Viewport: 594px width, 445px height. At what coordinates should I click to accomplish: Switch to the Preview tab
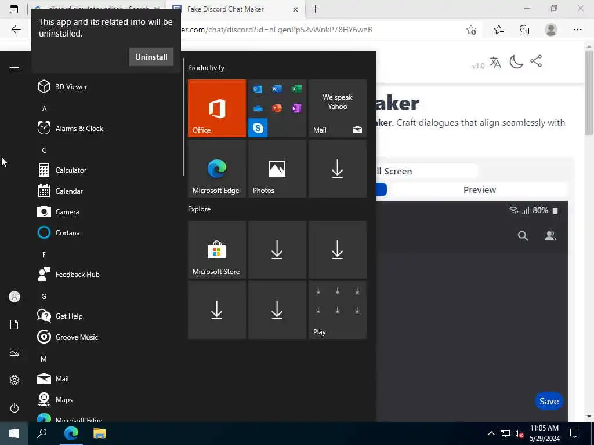click(x=480, y=189)
